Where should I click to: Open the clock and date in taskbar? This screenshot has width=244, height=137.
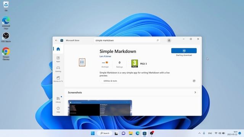[232, 133]
